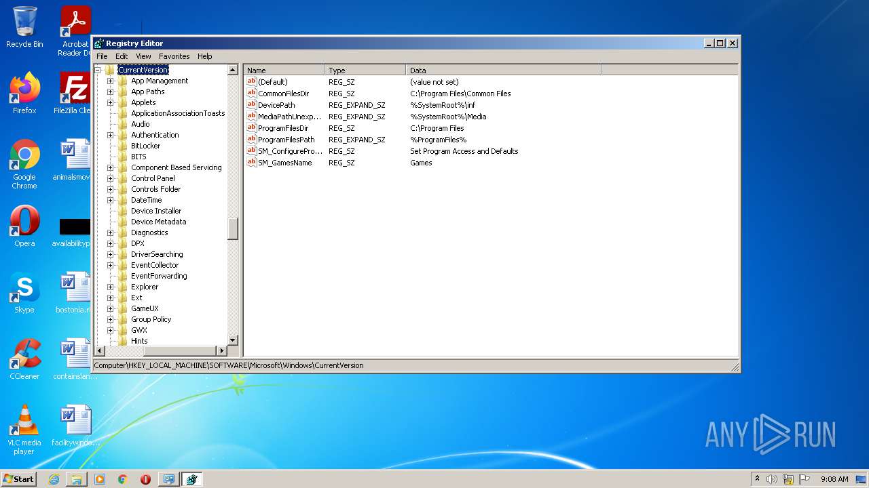Select the BITS folder icon
This screenshot has height=488, width=869.
click(123, 157)
